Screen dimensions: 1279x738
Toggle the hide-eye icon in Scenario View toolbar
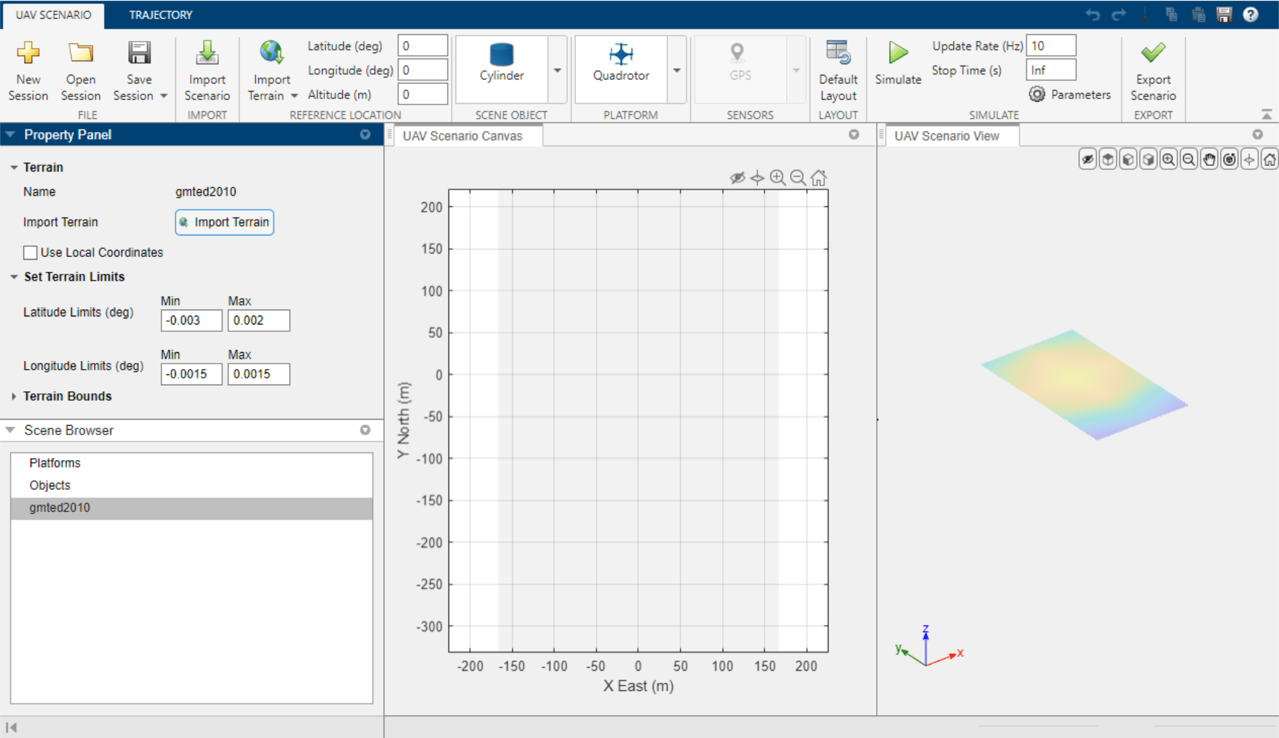[x=1087, y=159]
